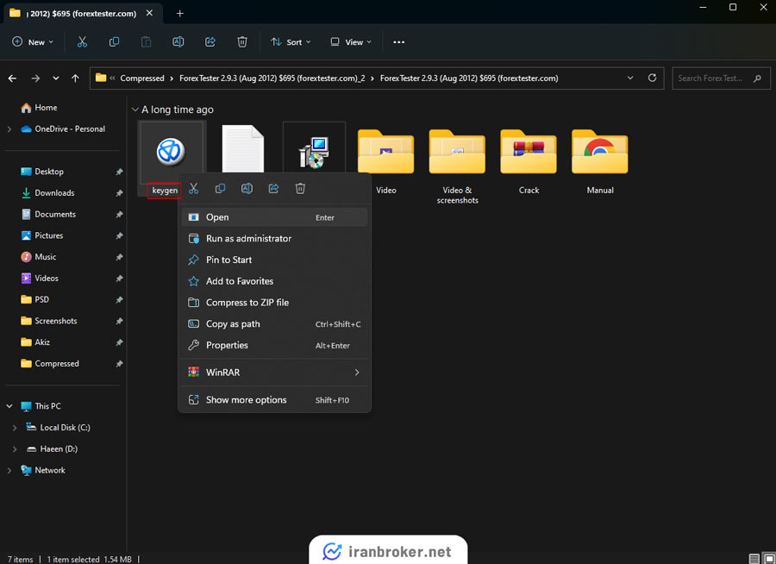Screen dimensions: 776x564
Task: Go forward with the right arrow button
Action: point(35,78)
